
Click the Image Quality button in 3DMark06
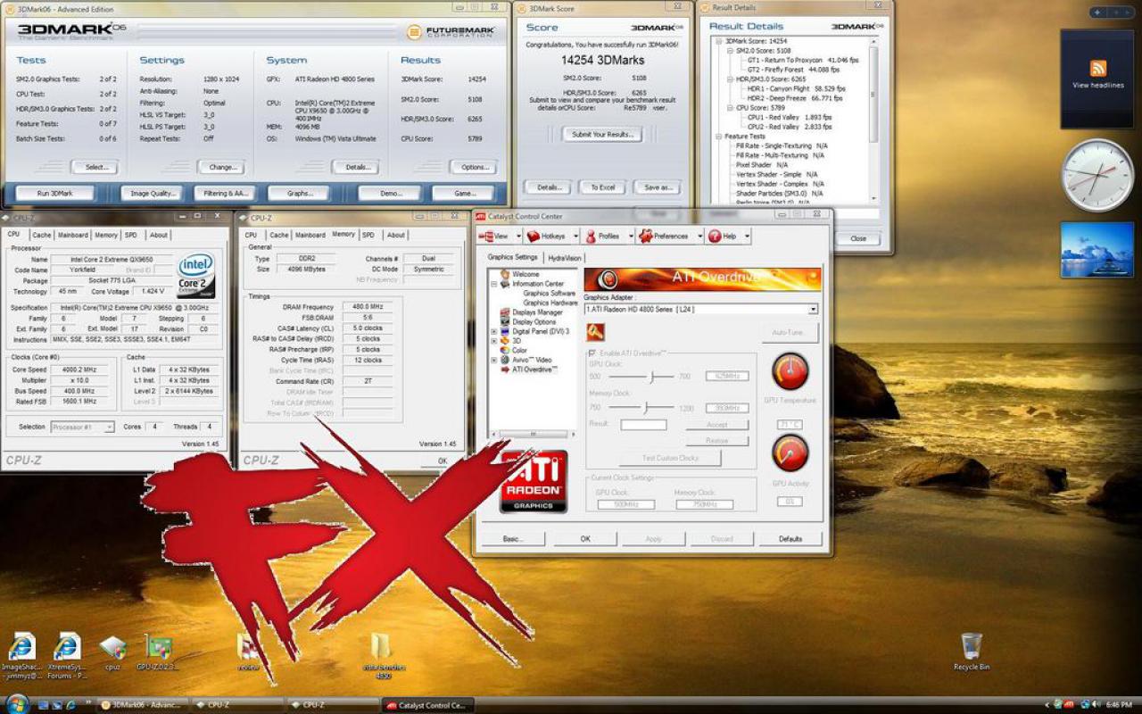point(152,193)
